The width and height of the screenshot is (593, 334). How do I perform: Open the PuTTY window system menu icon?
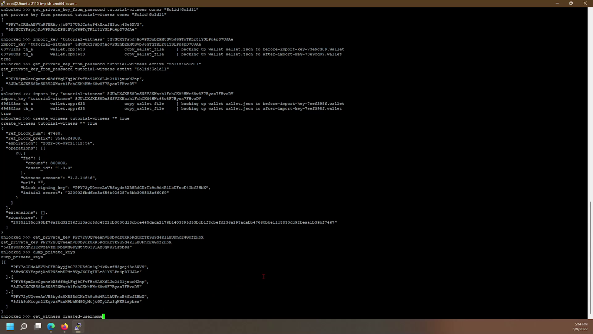pyautogui.click(x=3, y=3)
